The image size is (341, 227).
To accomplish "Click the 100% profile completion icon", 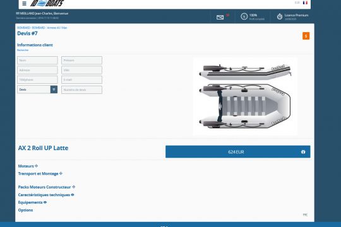I will [244, 16].
